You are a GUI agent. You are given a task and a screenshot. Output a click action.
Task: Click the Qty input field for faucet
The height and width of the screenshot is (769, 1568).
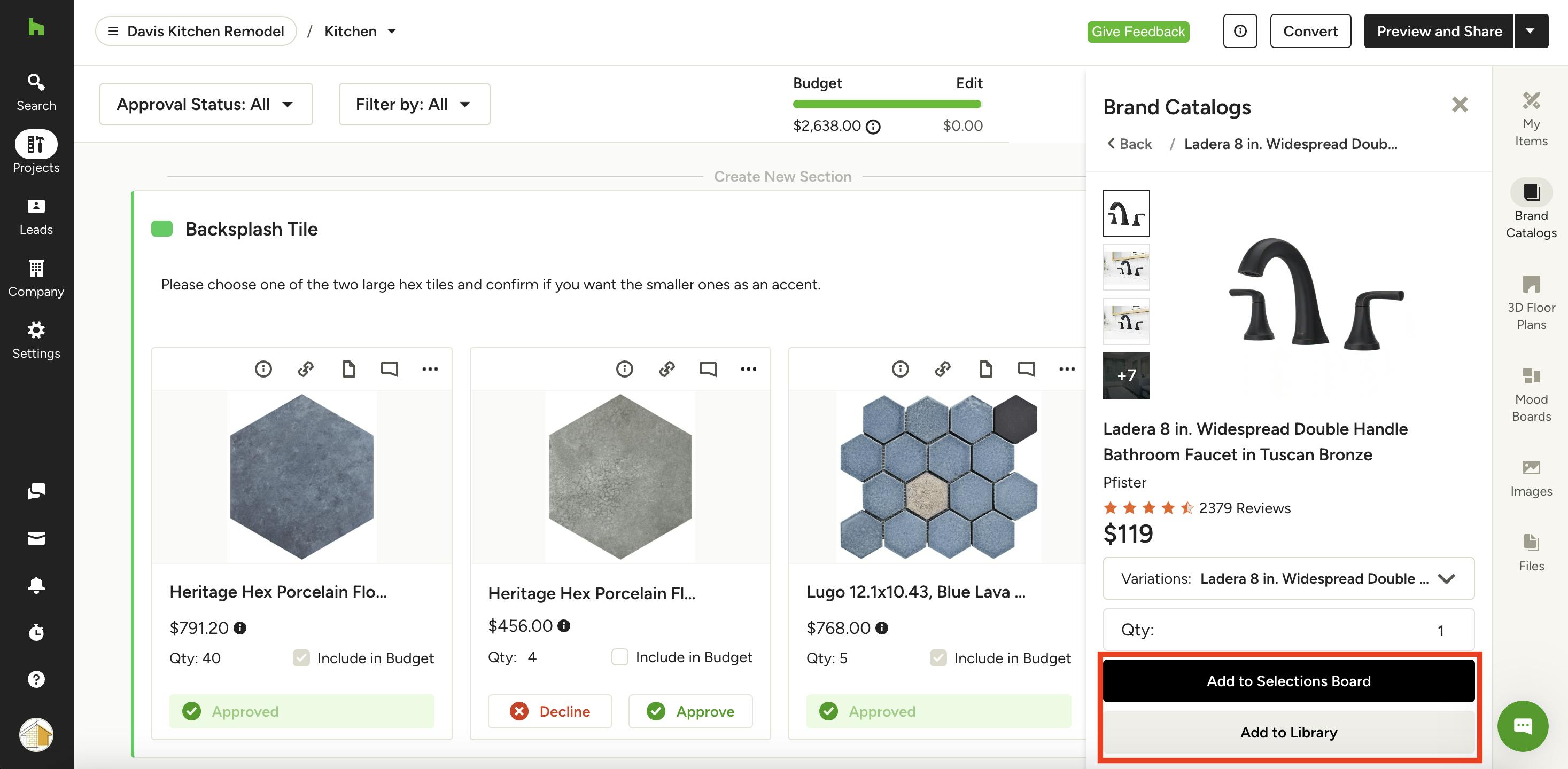(x=1288, y=630)
